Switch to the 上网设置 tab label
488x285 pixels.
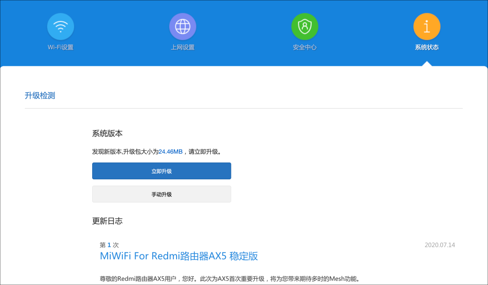pos(183,47)
